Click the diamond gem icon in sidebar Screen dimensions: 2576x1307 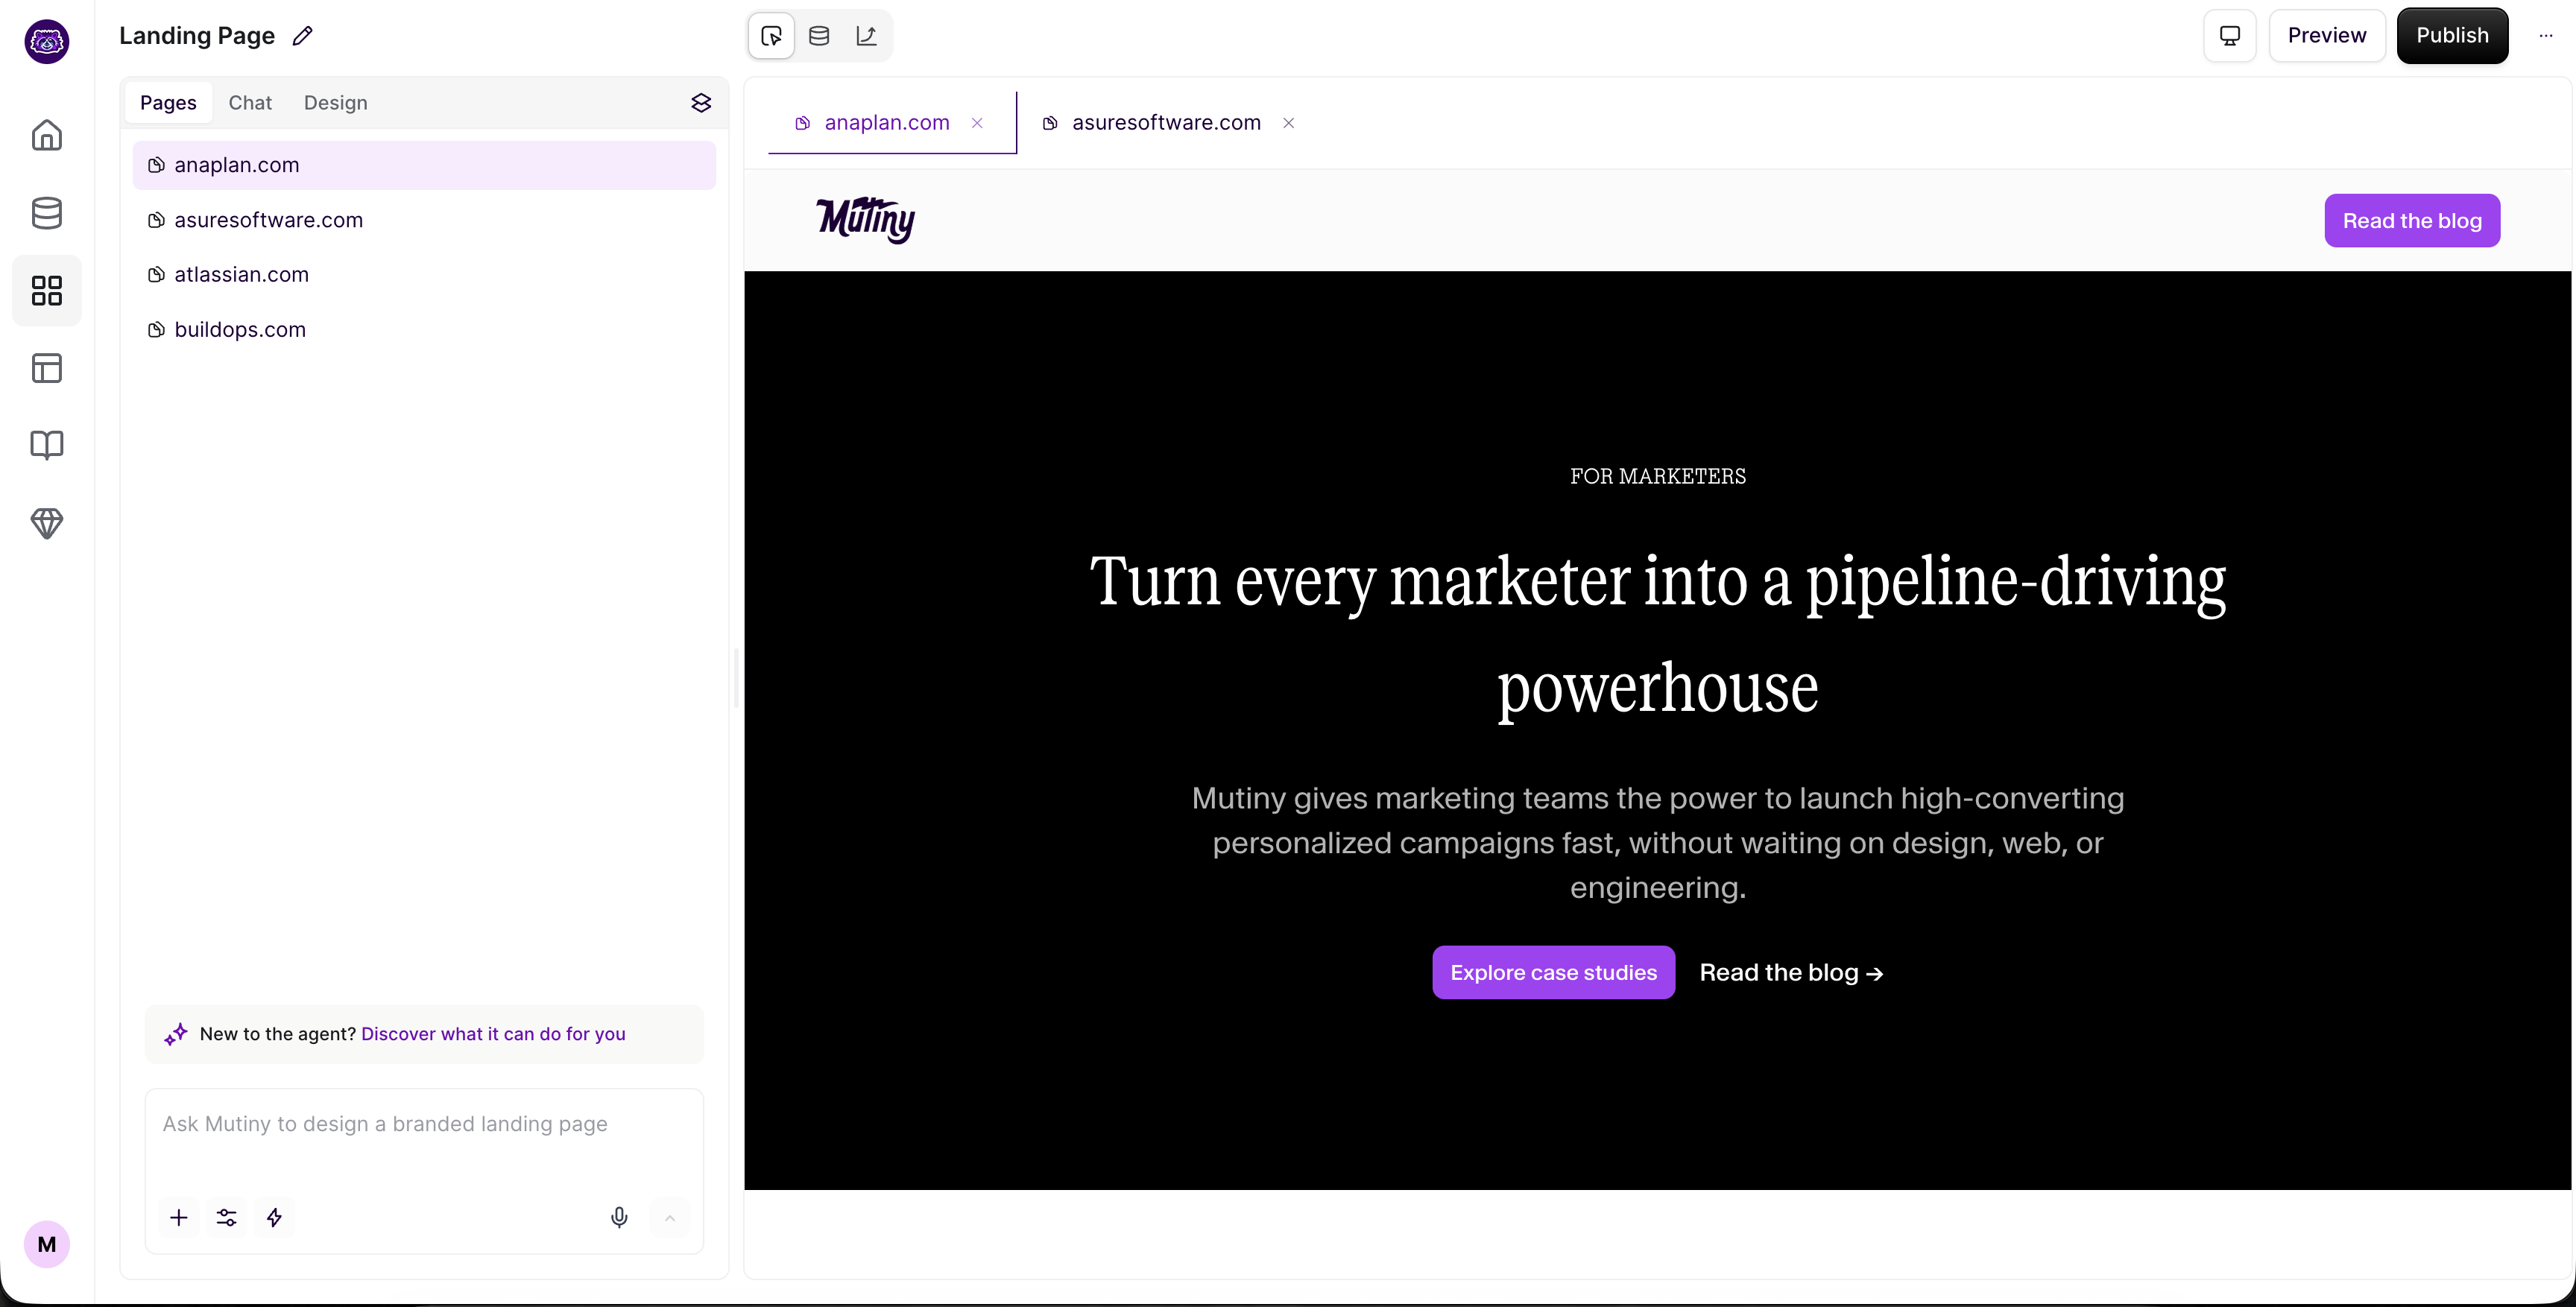point(47,523)
